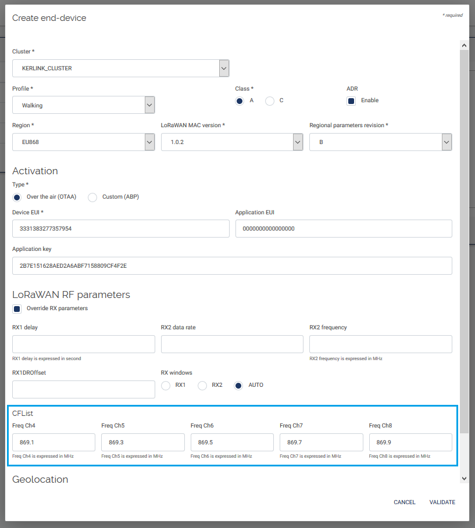Select RX2 in RX windows
This screenshot has height=528, width=475.
tap(202, 386)
